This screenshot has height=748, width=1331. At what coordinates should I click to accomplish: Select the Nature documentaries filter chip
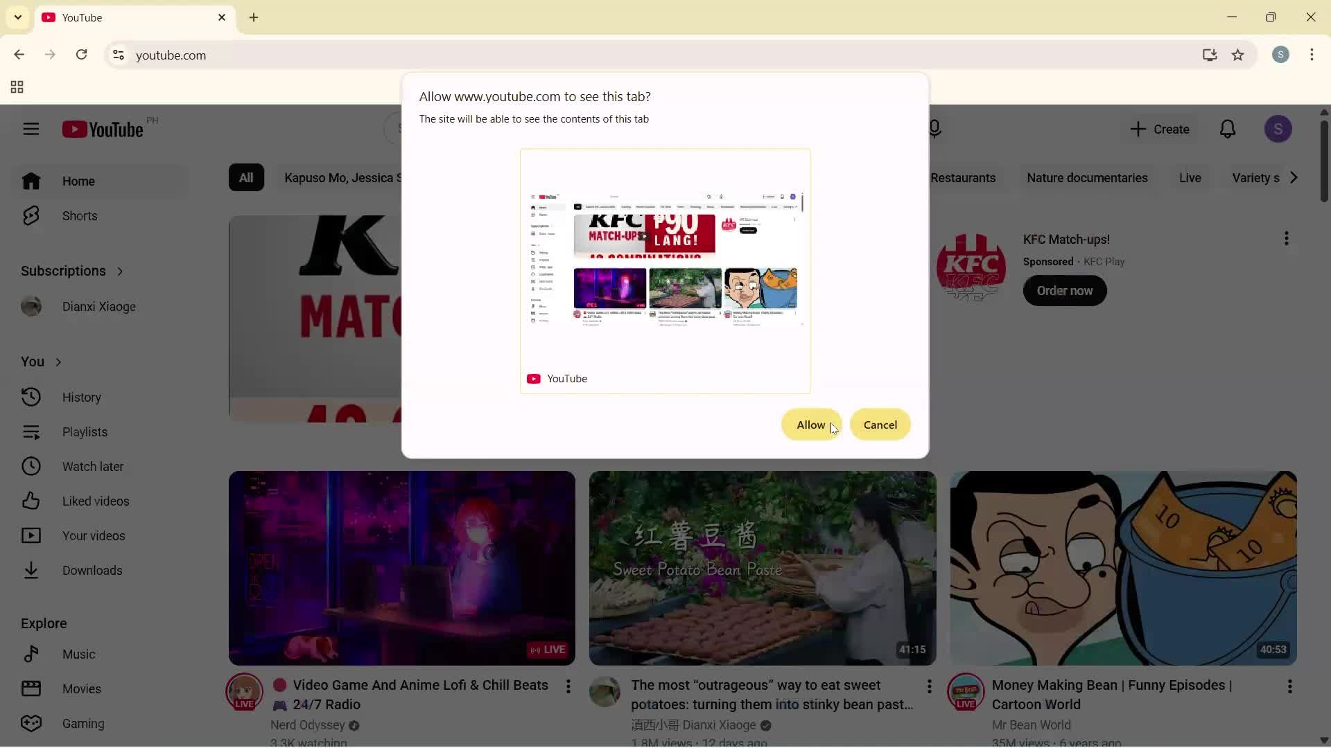[1087, 177]
